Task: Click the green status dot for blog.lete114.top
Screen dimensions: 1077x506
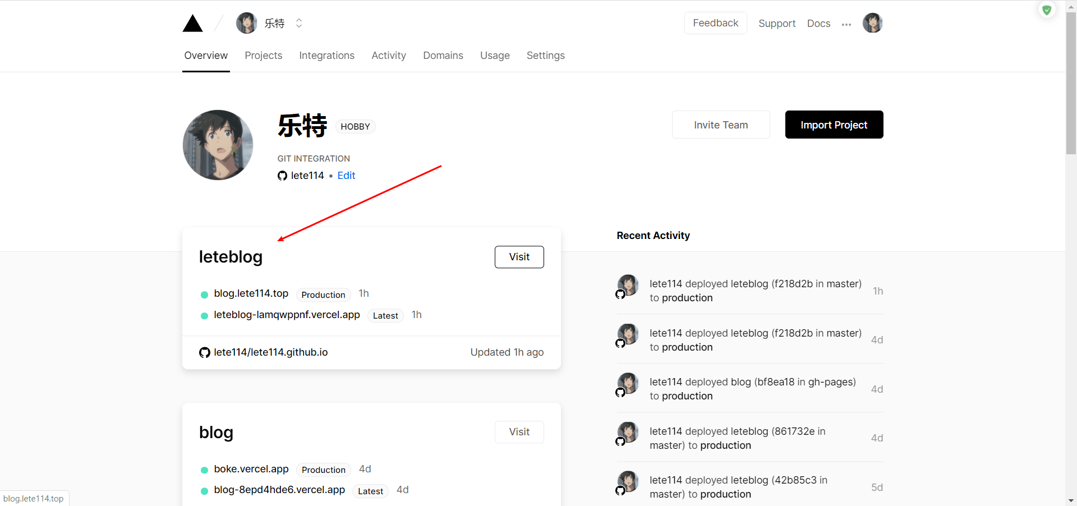Action: (x=205, y=295)
